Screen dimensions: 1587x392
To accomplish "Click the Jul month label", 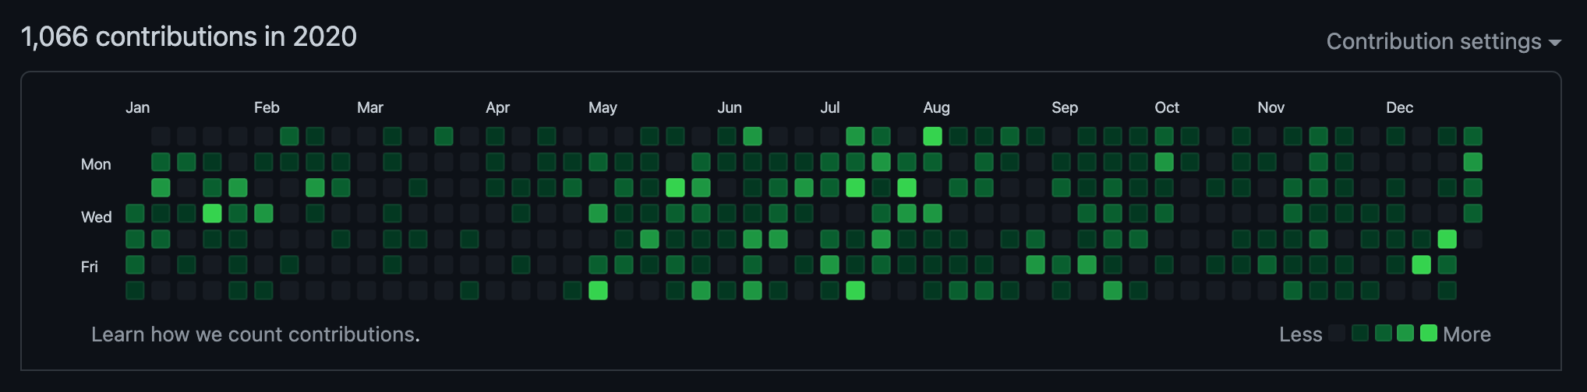I will (830, 107).
